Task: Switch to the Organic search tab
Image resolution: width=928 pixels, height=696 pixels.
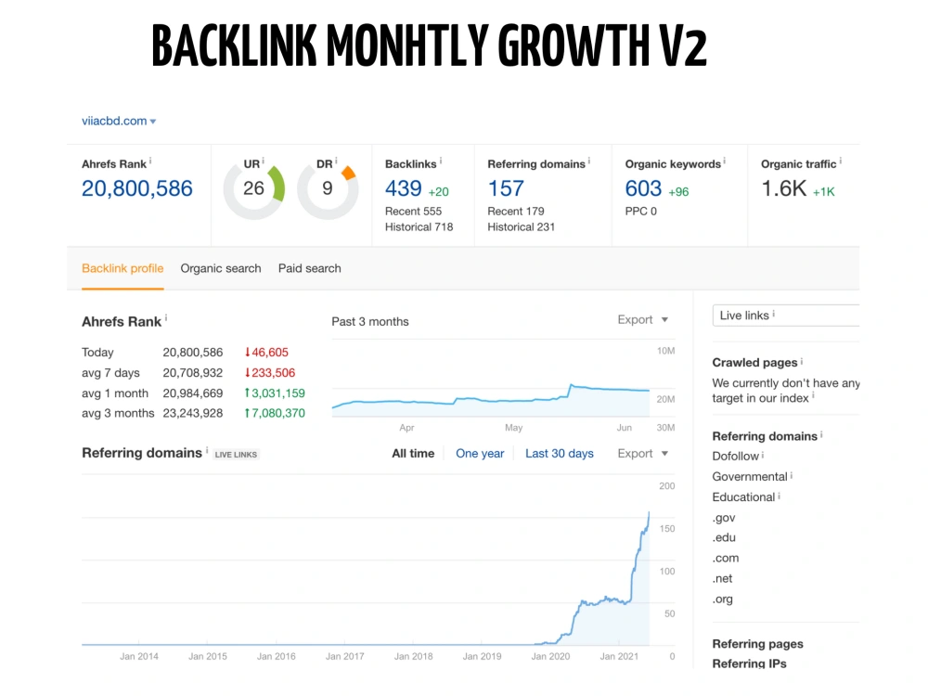Action: pyautogui.click(x=221, y=269)
